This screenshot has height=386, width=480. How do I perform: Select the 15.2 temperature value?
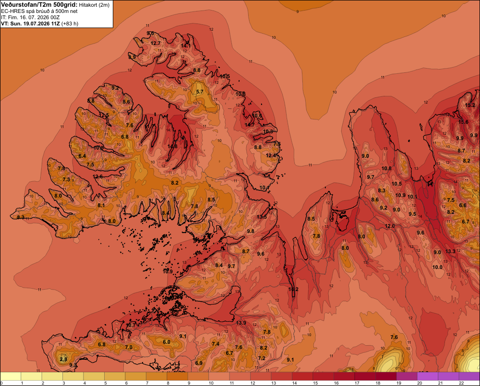(x=470, y=105)
